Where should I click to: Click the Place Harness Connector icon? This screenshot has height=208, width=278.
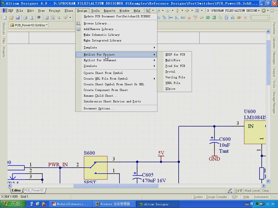tap(226, 18)
